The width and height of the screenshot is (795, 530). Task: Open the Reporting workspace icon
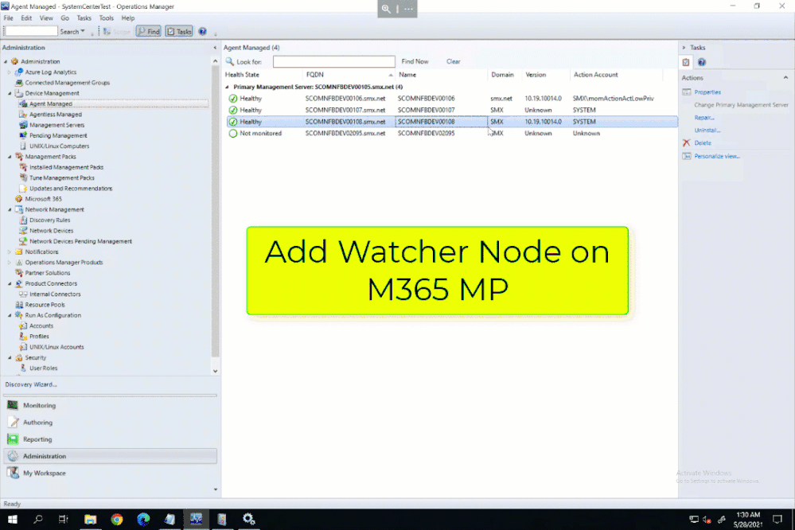pos(13,439)
